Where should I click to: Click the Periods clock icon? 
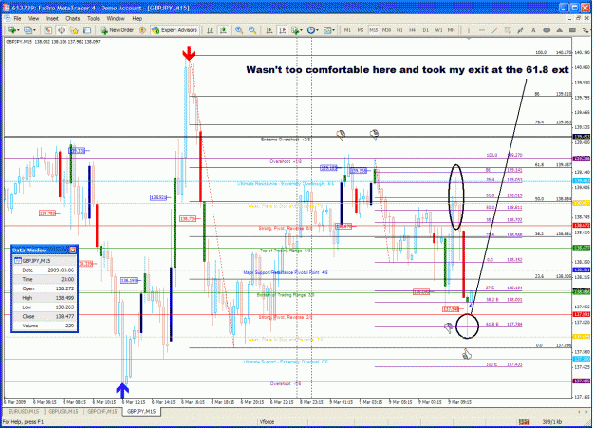pyautogui.click(x=311, y=30)
